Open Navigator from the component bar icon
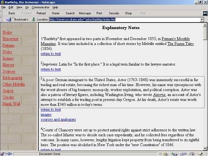Image resolution: width=208 pixels, height=156 pixels. (x=166, y=154)
